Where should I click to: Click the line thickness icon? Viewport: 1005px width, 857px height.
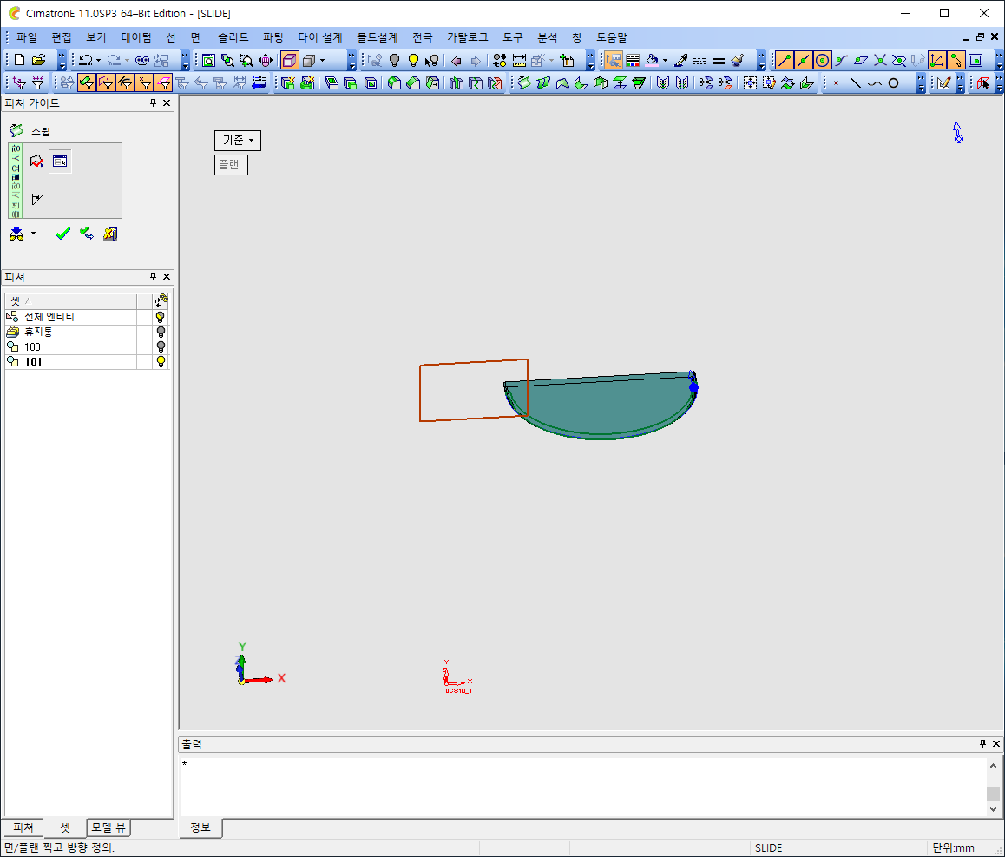[719, 60]
